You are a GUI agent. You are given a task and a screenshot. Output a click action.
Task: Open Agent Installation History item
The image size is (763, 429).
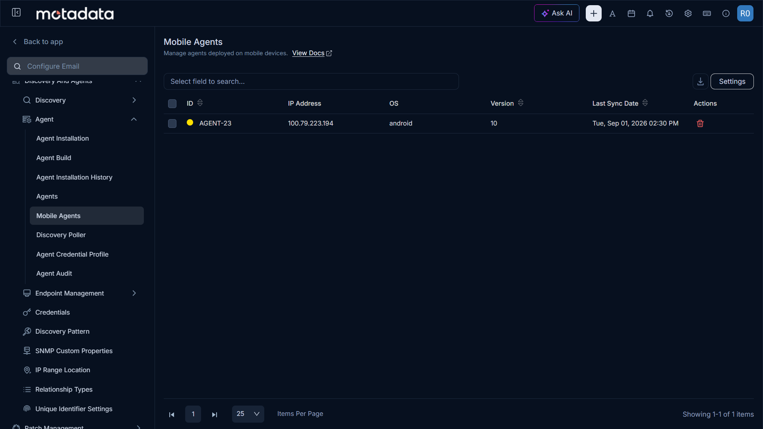click(74, 177)
